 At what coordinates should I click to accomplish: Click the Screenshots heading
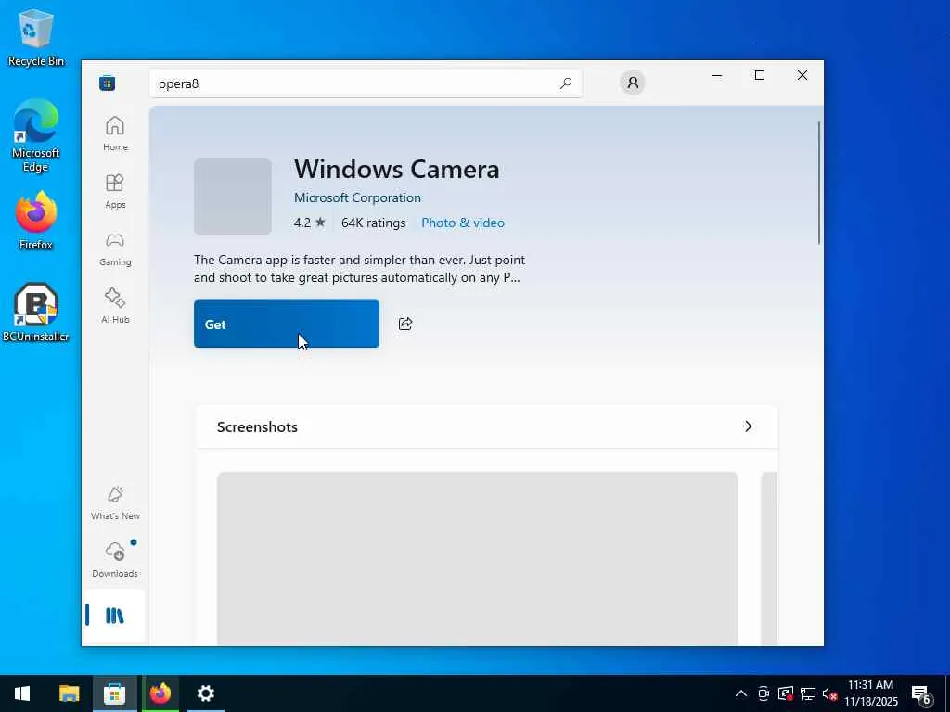click(x=257, y=426)
